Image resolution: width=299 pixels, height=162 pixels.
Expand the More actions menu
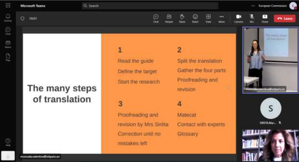tap(221, 18)
